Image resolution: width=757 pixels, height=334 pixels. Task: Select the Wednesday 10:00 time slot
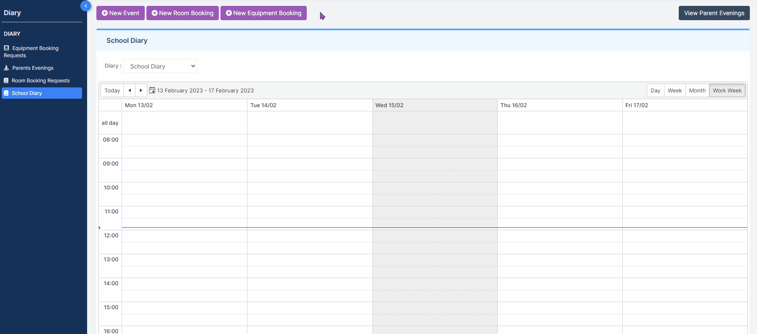[x=435, y=188]
